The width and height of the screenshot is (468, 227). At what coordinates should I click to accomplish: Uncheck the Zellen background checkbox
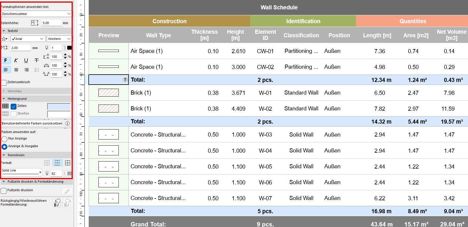click(14, 106)
